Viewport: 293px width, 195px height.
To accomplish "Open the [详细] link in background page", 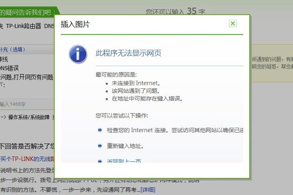I will [148, 190].
